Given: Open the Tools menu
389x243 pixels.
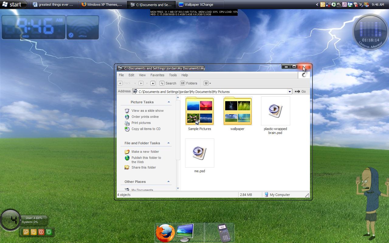Looking at the screenshot, I should (173, 75).
